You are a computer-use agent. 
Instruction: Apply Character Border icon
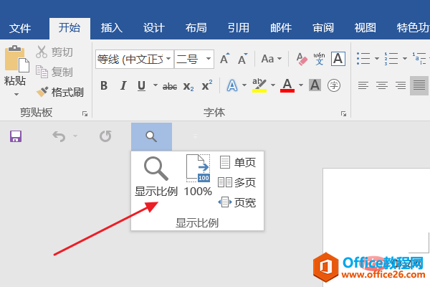click(338, 59)
